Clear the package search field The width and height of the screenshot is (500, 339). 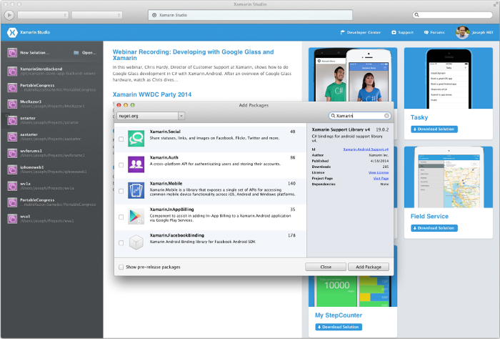(x=386, y=116)
